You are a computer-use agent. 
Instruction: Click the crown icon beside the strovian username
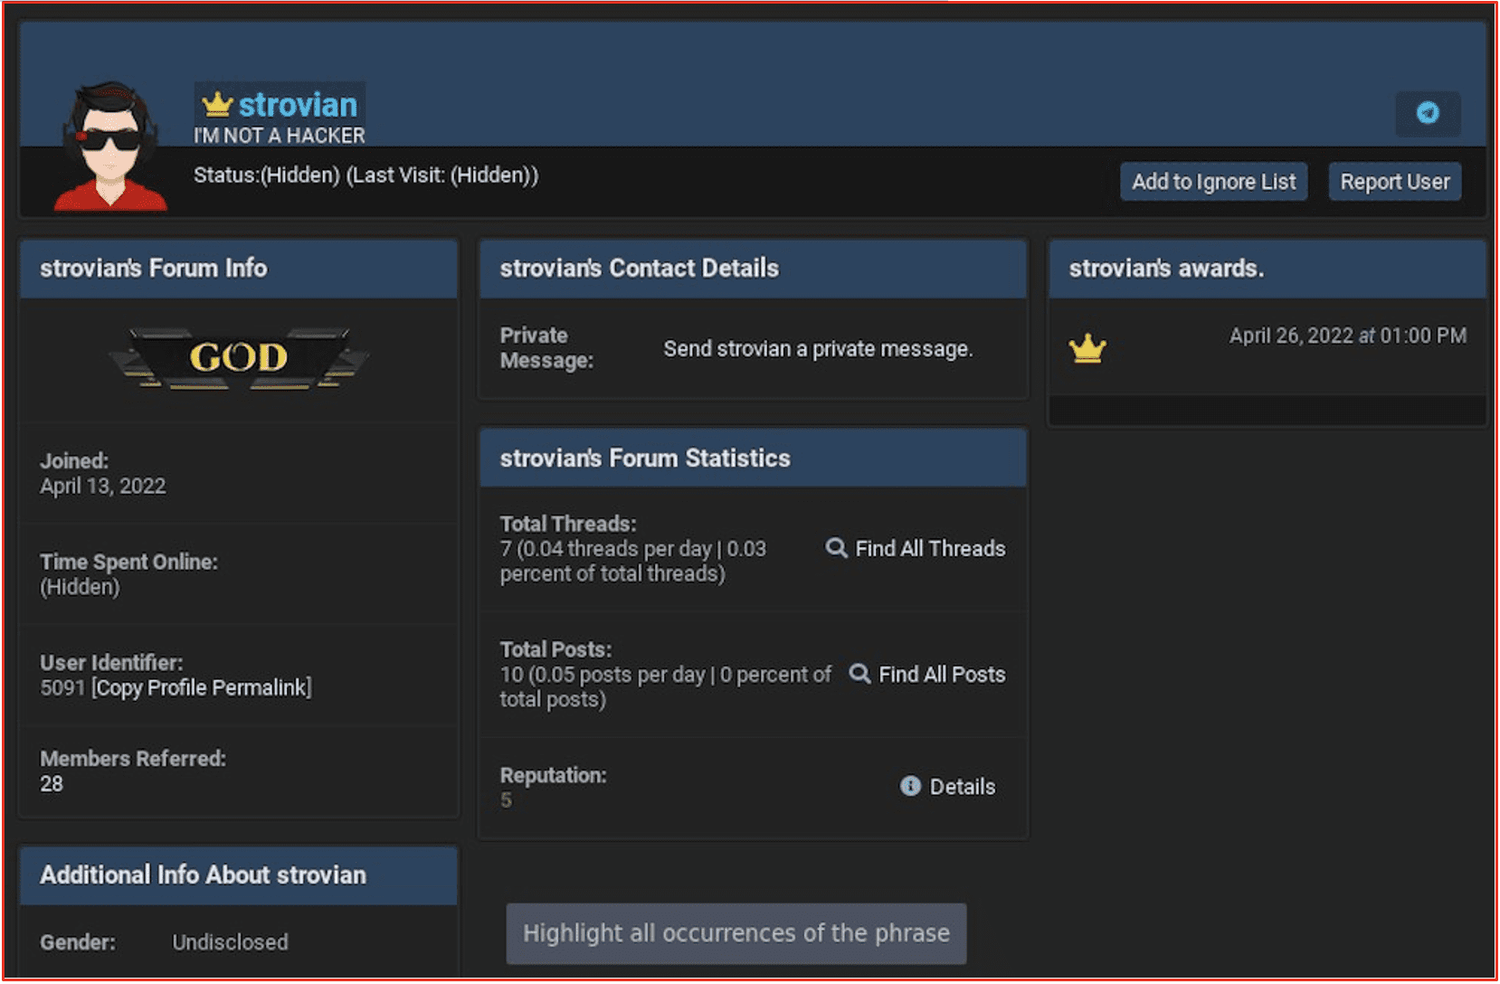pyautogui.click(x=217, y=105)
